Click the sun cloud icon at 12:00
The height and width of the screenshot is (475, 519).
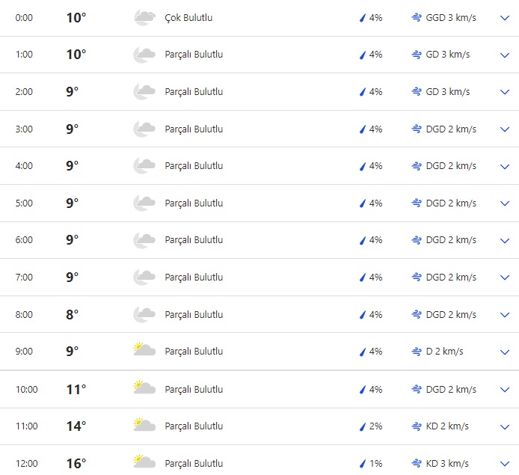click(x=144, y=463)
